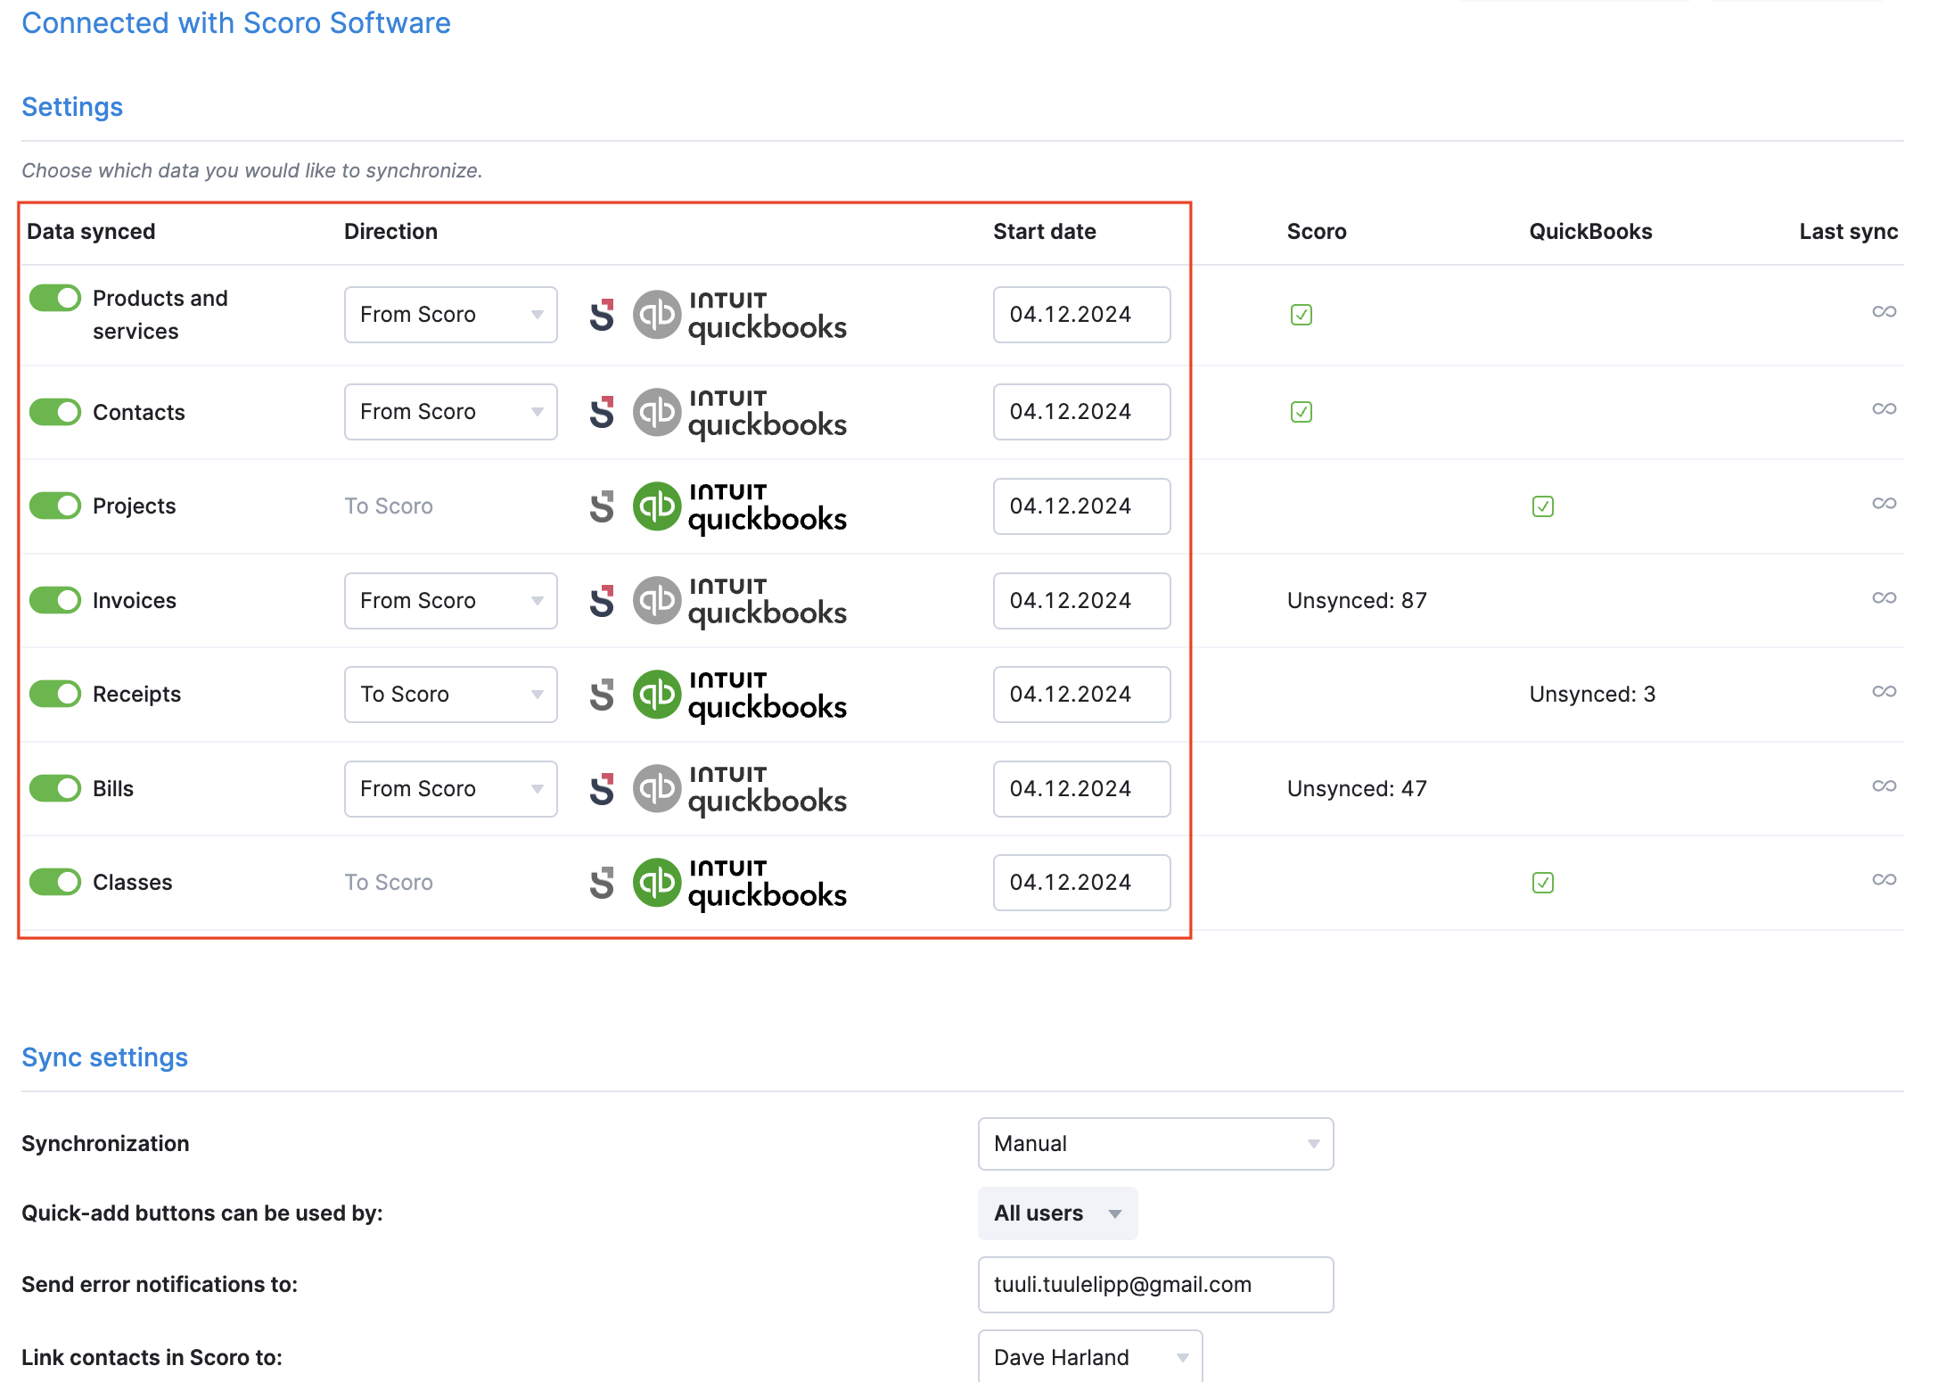Expand the All users quick-add dropdown
Screen dimensions: 1938x1382
tap(1057, 1213)
